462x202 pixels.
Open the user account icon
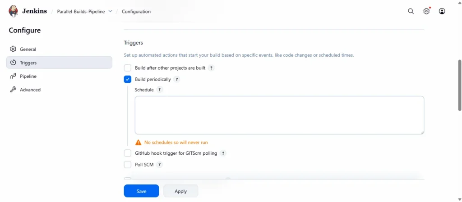pos(442,11)
